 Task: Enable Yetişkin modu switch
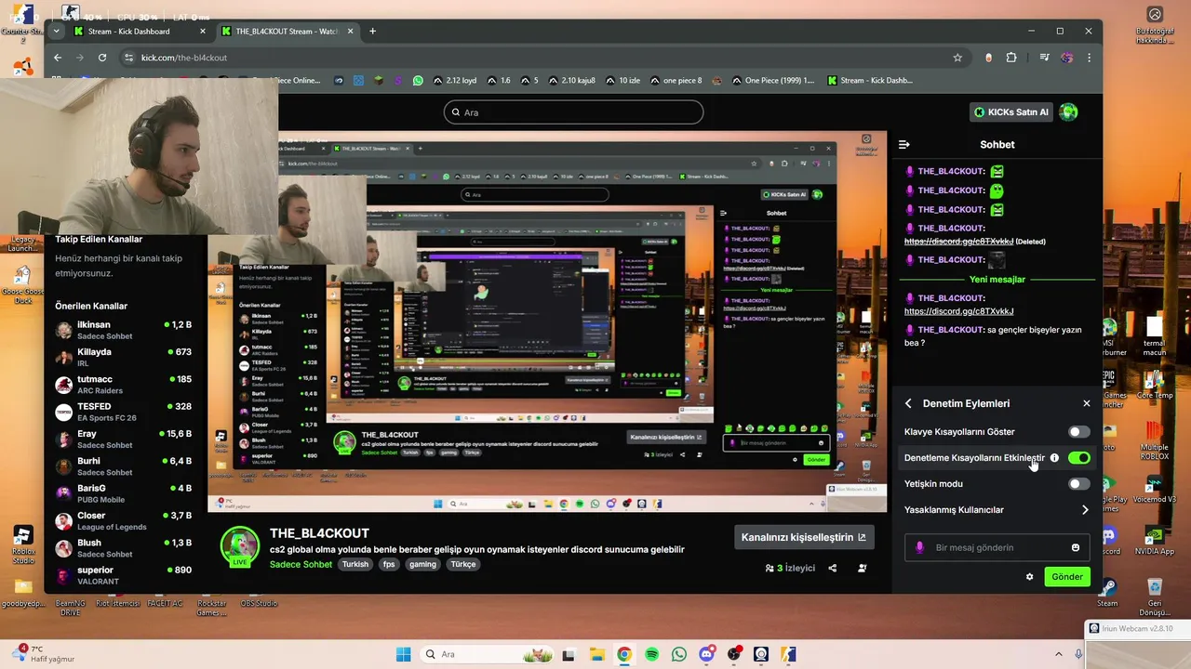pos(1078,484)
